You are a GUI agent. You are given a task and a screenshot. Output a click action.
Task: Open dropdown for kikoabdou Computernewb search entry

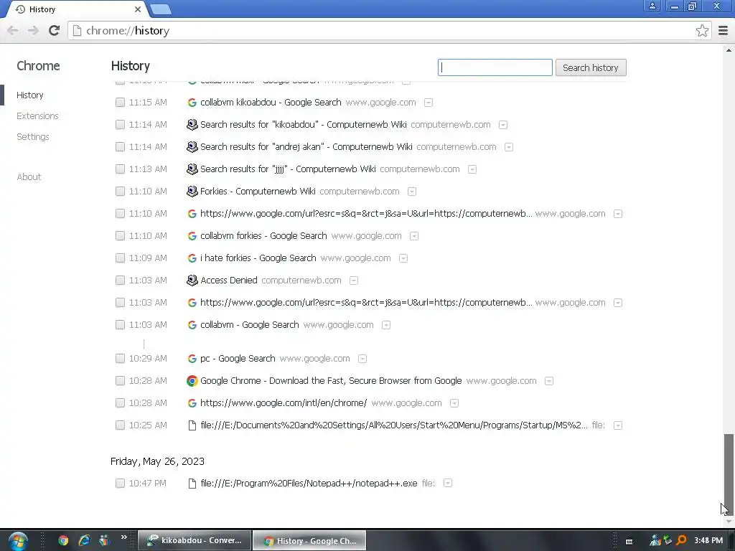click(x=503, y=125)
